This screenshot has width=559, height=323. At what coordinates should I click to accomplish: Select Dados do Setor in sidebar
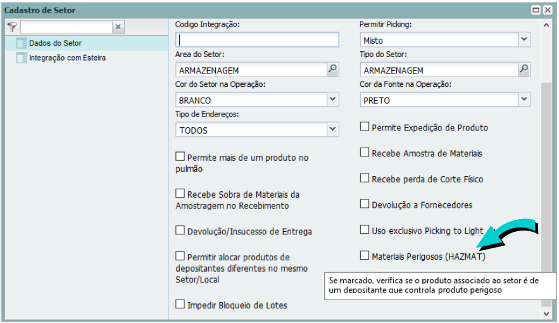coord(55,44)
